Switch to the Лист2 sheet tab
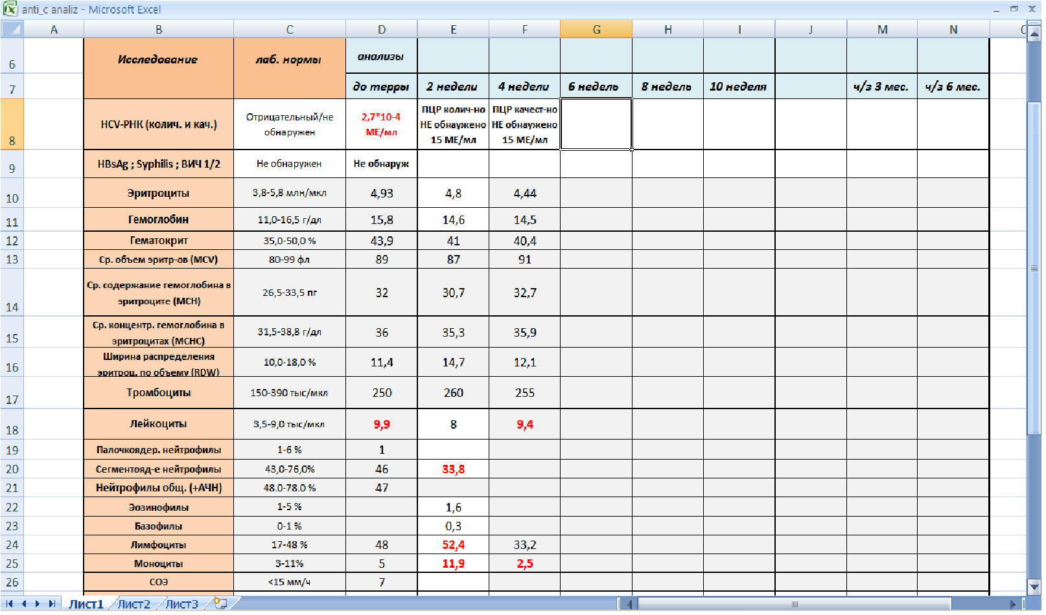The image size is (1046, 615). [x=134, y=604]
